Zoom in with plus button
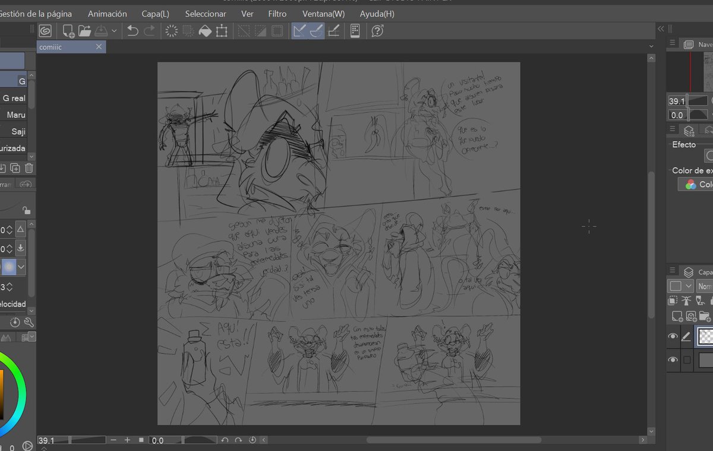This screenshot has width=713, height=451. (x=127, y=440)
